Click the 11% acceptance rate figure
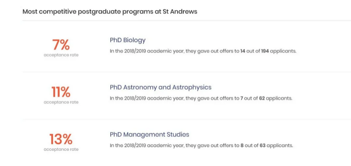 [61, 92]
